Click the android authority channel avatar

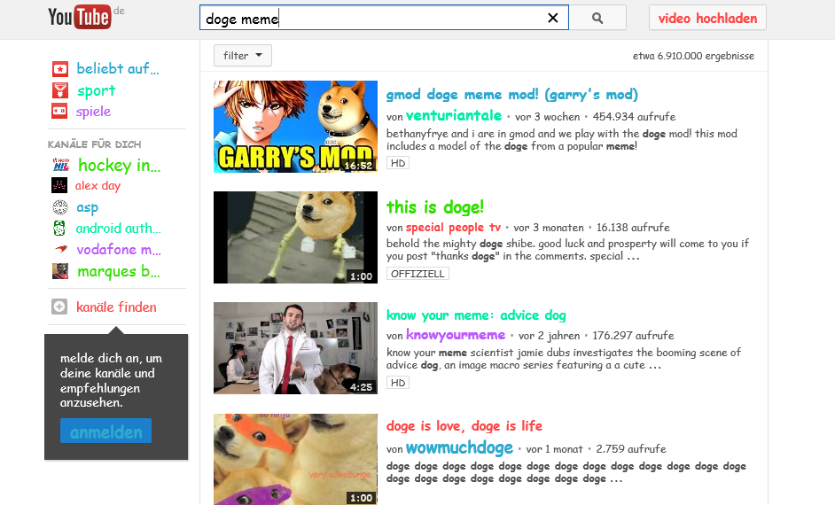[x=59, y=229]
